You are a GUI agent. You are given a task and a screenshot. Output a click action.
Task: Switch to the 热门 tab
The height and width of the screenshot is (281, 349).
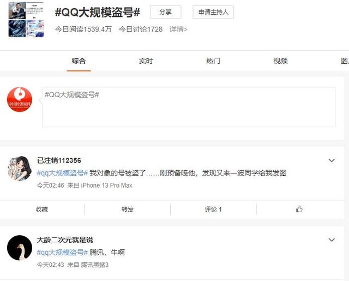[213, 61]
